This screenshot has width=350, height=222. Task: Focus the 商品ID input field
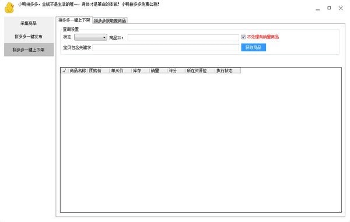(183, 37)
